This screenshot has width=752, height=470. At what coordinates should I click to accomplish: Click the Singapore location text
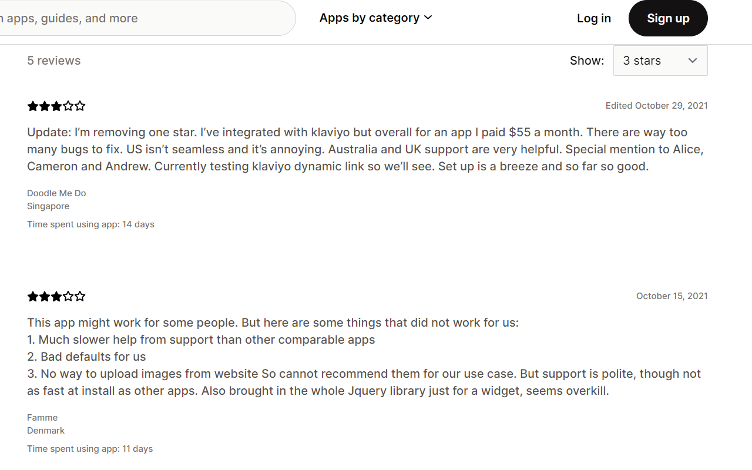(48, 206)
